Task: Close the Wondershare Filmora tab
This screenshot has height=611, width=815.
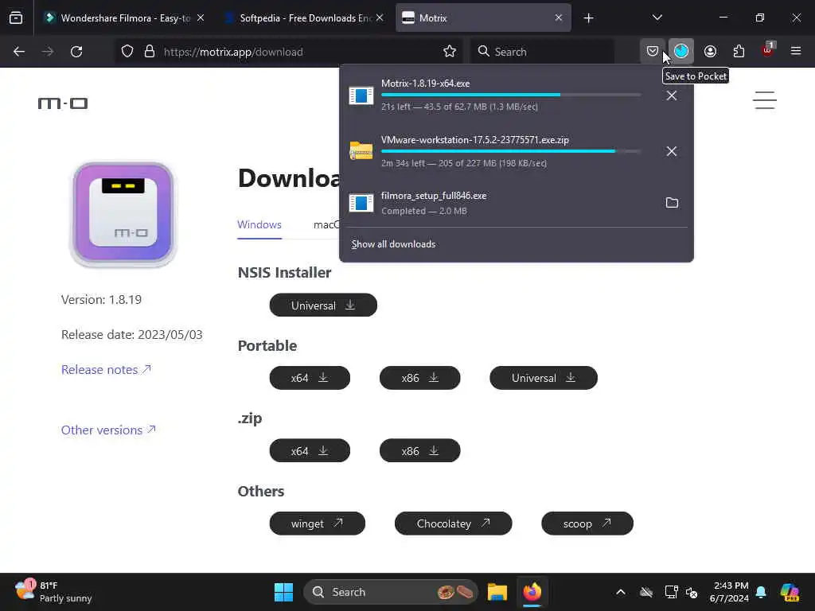Action: [x=201, y=18]
